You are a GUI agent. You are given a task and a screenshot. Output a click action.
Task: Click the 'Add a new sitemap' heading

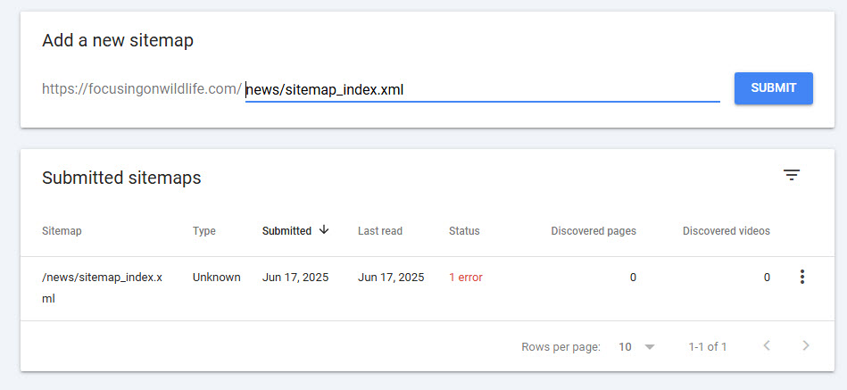click(x=118, y=40)
